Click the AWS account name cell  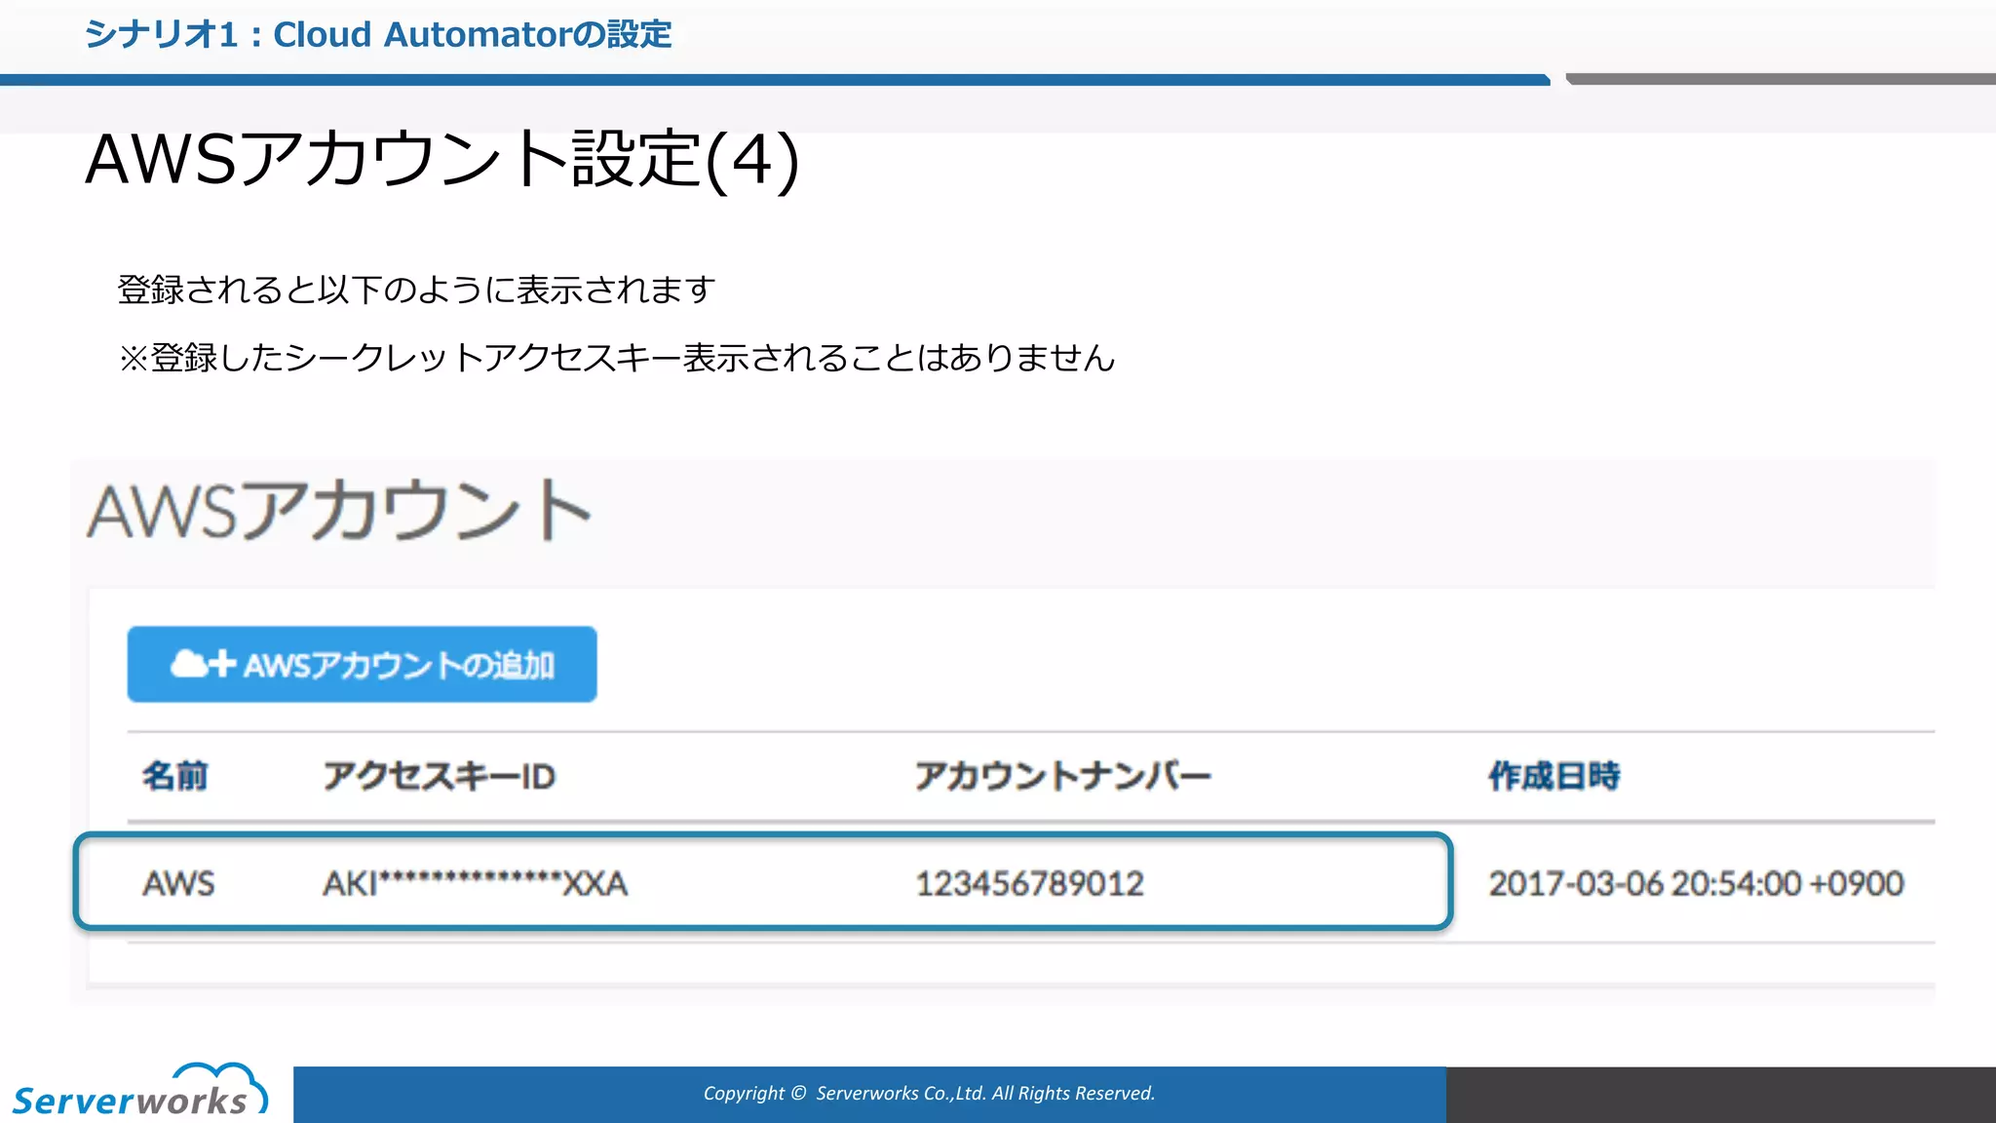coord(178,883)
